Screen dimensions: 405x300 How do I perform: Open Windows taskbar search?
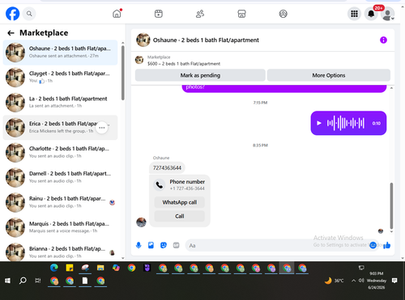(23, 281)
